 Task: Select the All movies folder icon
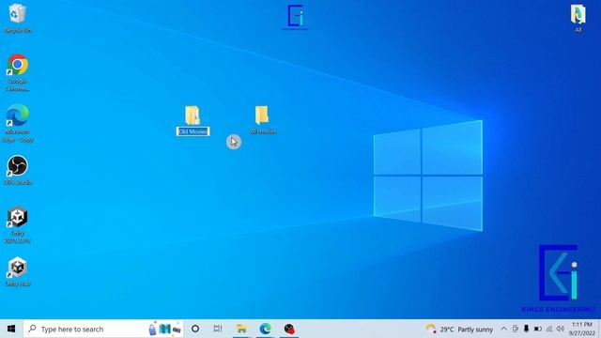coord(262,115)
